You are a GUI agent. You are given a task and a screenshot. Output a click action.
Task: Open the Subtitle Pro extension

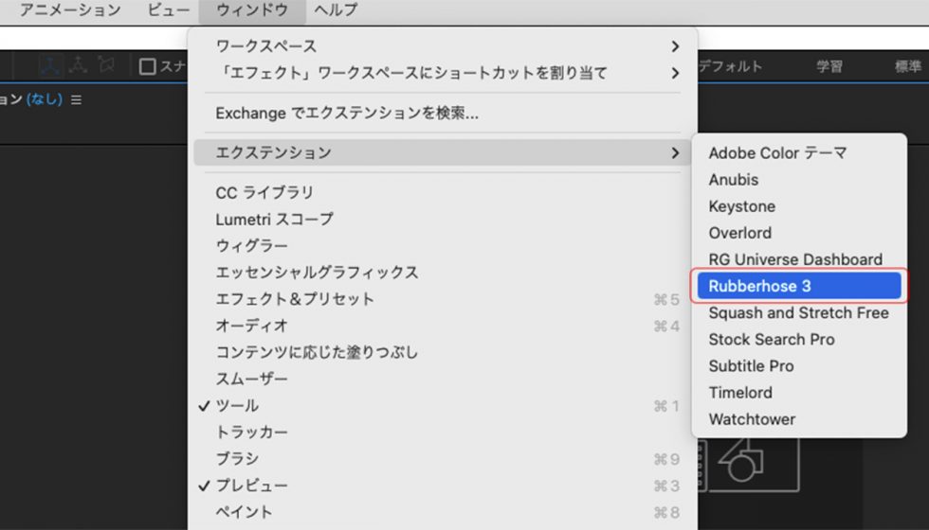point(799,365)
